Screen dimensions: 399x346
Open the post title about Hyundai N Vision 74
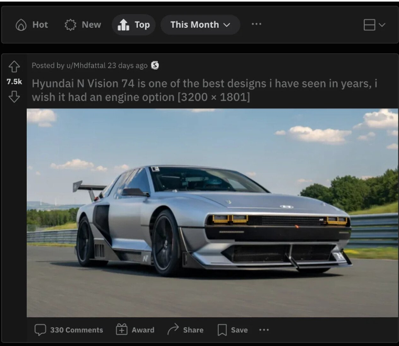click(x=204, y=90)
